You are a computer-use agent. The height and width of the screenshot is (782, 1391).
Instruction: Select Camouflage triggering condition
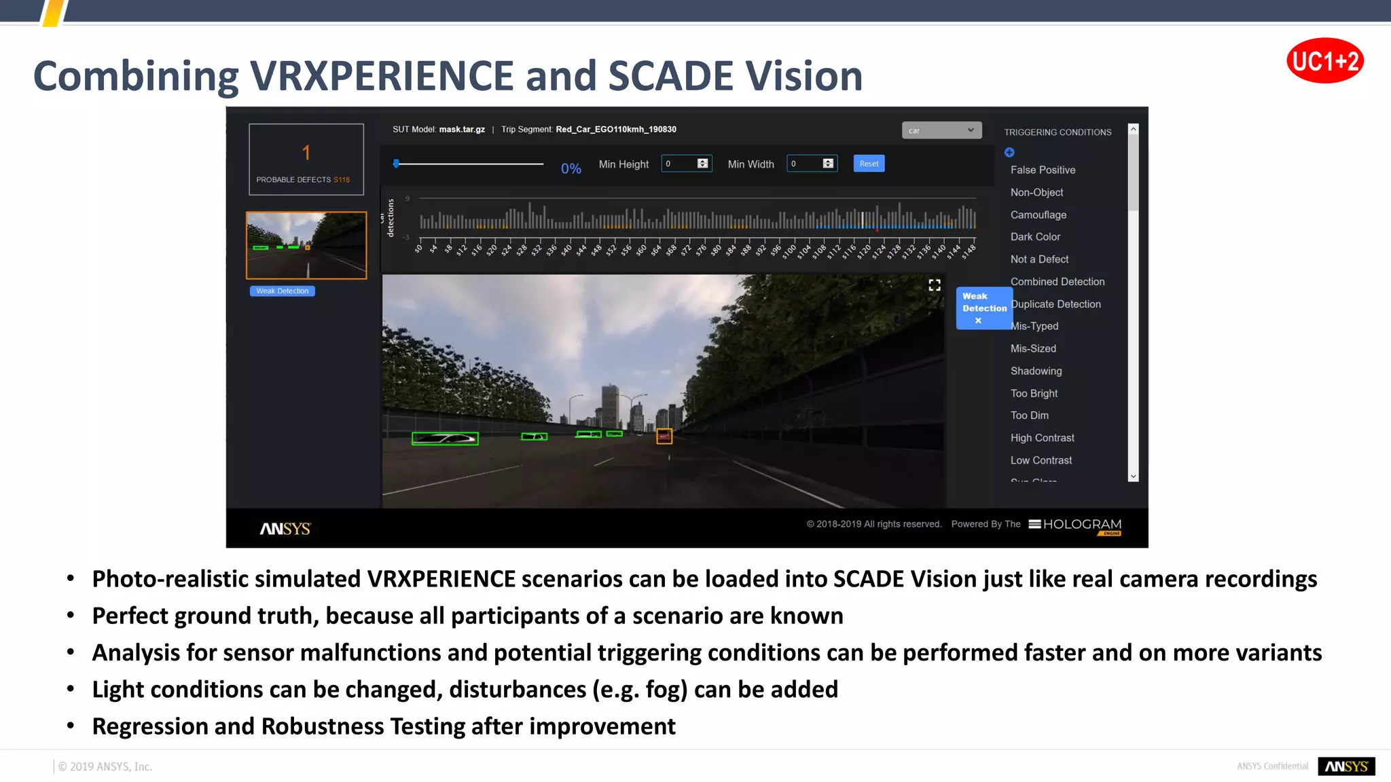1038,215
